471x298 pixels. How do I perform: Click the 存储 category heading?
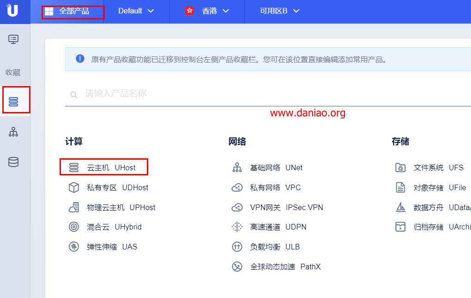point(400,142)
